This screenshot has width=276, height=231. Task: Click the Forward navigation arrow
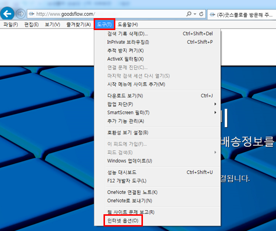tap(20, 14)
